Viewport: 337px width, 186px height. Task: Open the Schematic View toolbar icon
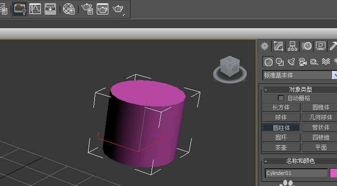(x=50, y=9)
